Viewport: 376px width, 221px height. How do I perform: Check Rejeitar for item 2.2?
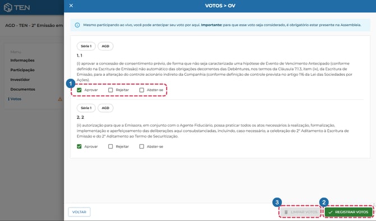click(x=111, y=146)
